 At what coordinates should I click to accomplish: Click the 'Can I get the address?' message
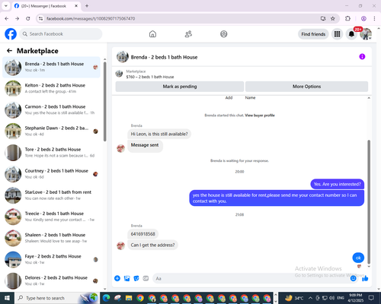152,245
